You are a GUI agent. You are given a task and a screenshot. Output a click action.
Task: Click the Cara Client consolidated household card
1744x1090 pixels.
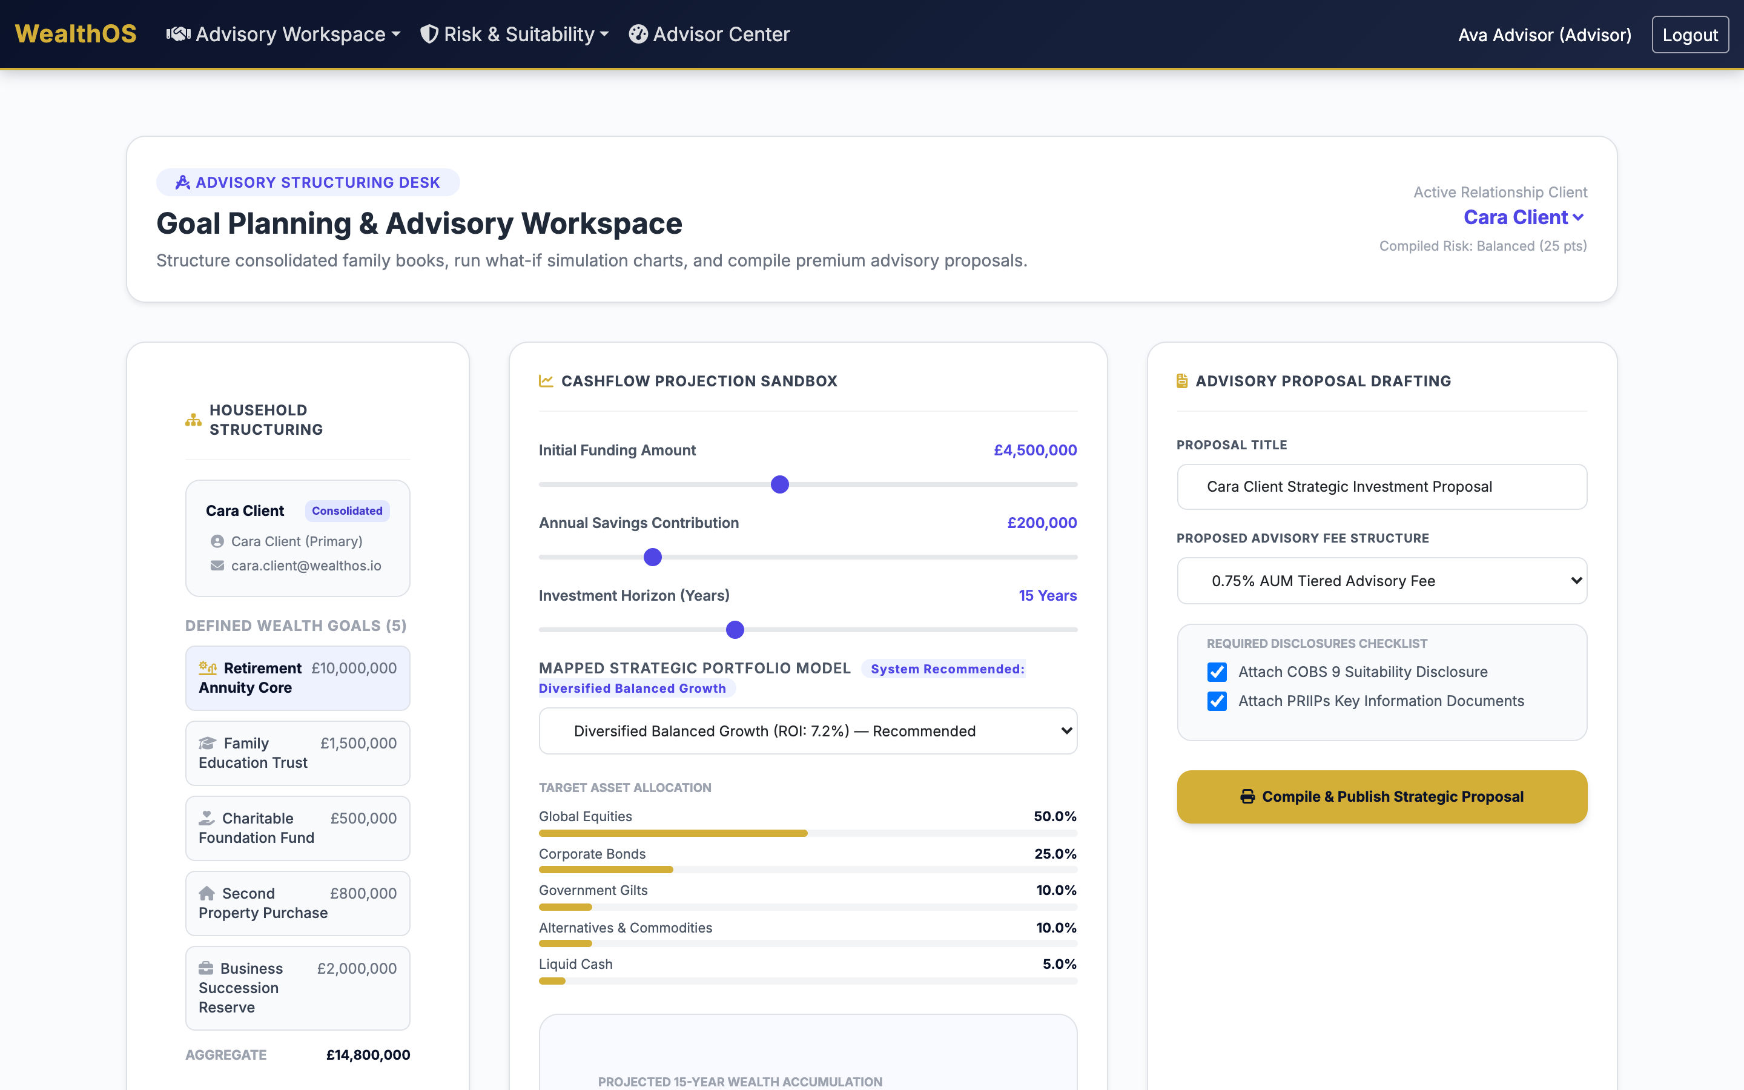tap(298, 538)
